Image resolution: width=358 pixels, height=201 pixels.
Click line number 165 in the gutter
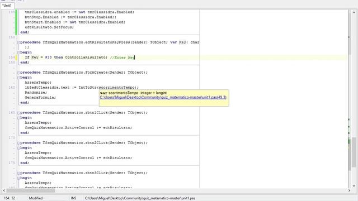(x=12, y=113)
